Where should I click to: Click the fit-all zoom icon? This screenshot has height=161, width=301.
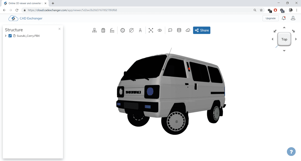point(151,30)
